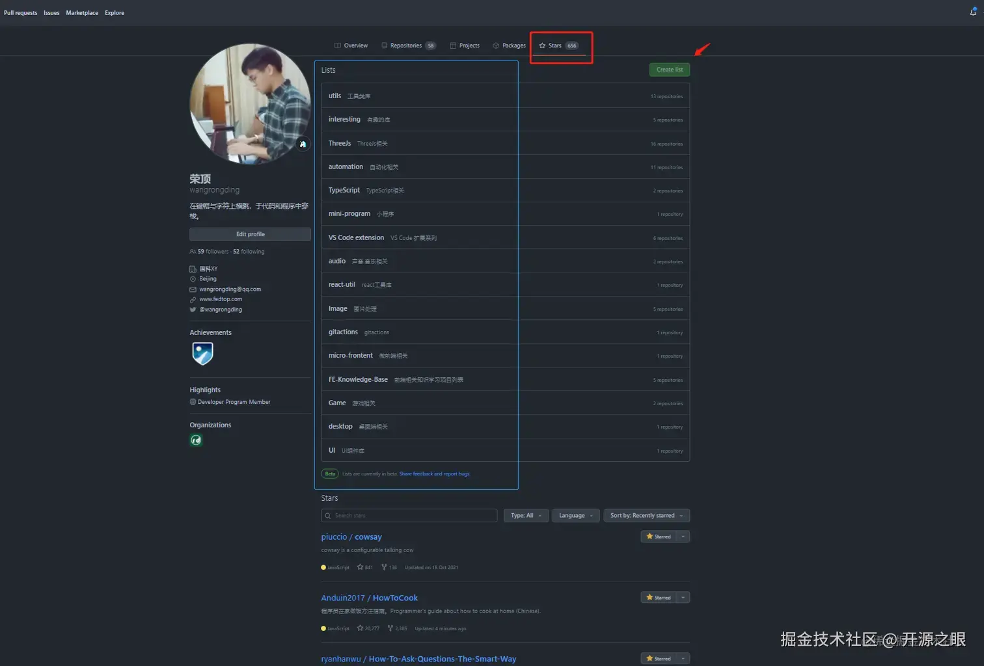The image size is (984, 666).
Task: Focus the Search stars input field
Action: (409, 516)
